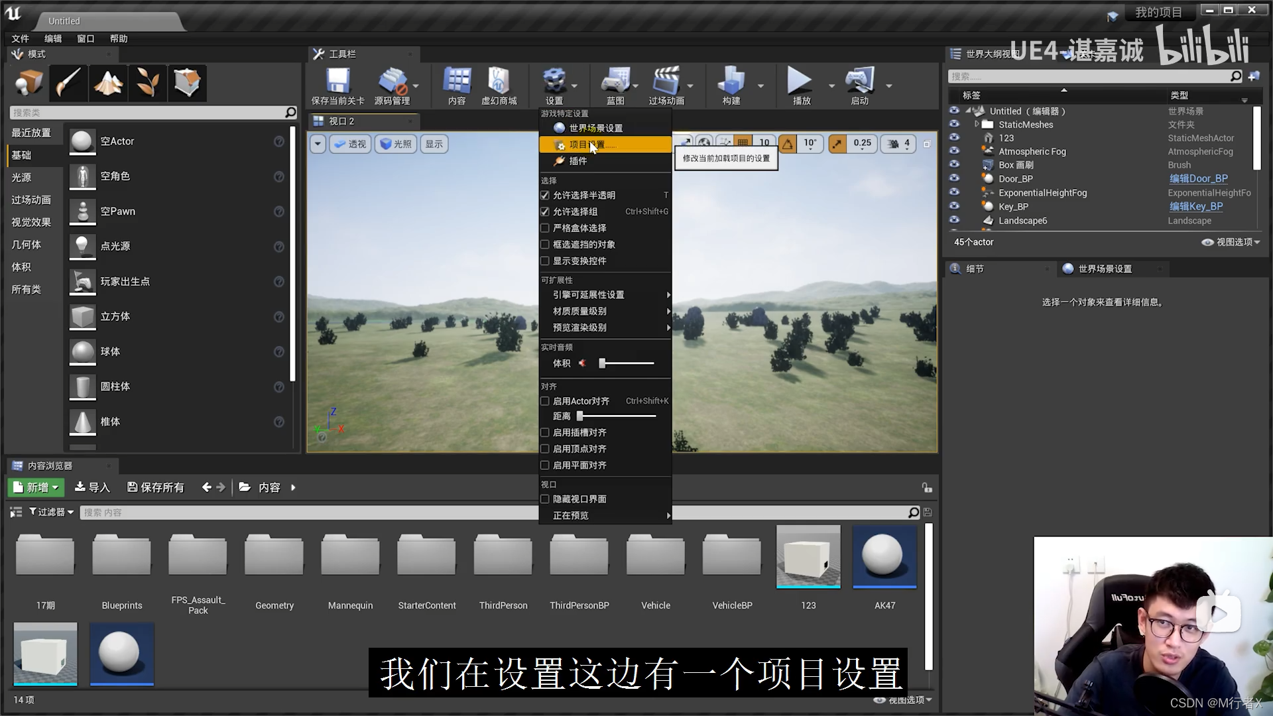This screenshot has height=716, width=1273.
Task: Click the Landscape sculpt tool icon
Action: [107, 82]
